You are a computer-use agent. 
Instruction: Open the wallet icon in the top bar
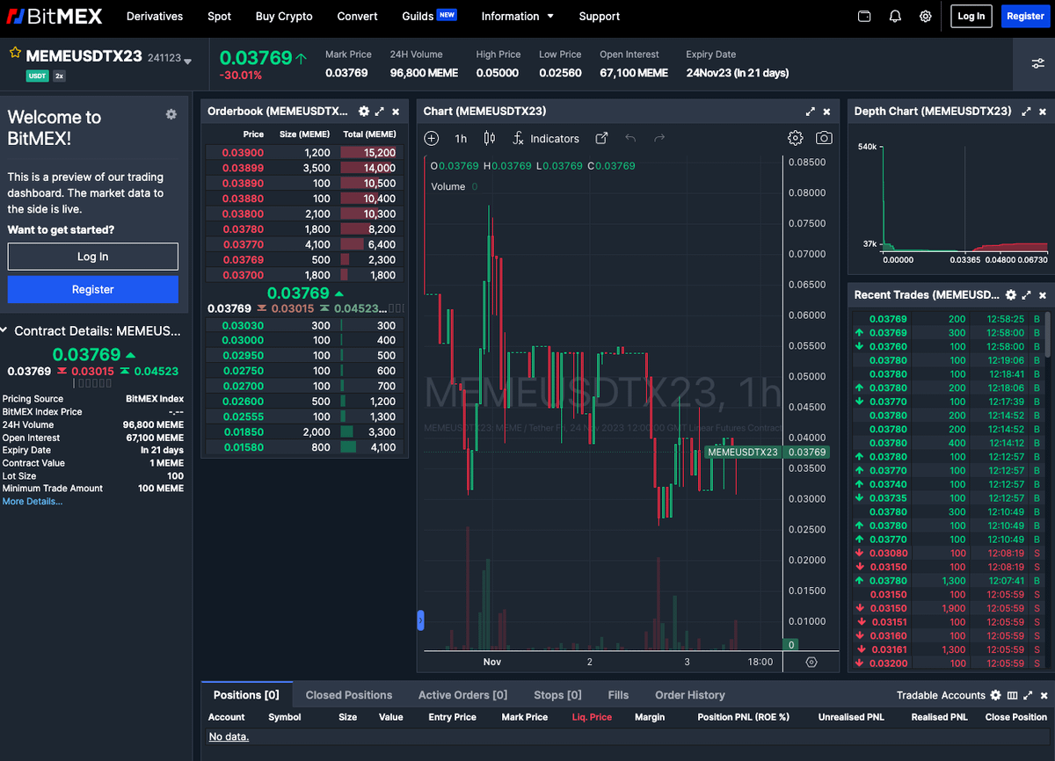tap(864, 16)
